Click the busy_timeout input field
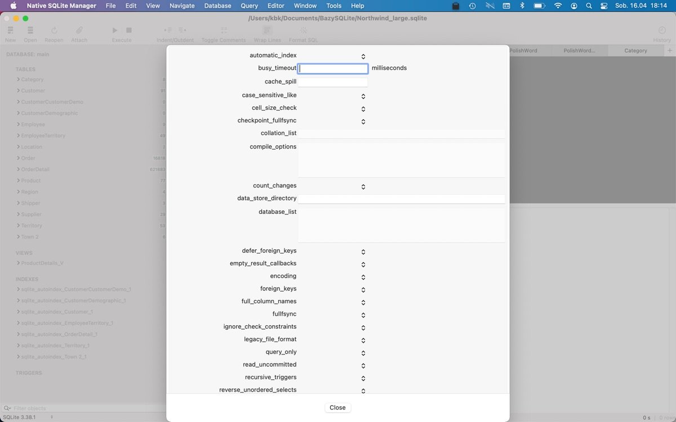Screen dimensions: 676x422 [x=332, y=68]
